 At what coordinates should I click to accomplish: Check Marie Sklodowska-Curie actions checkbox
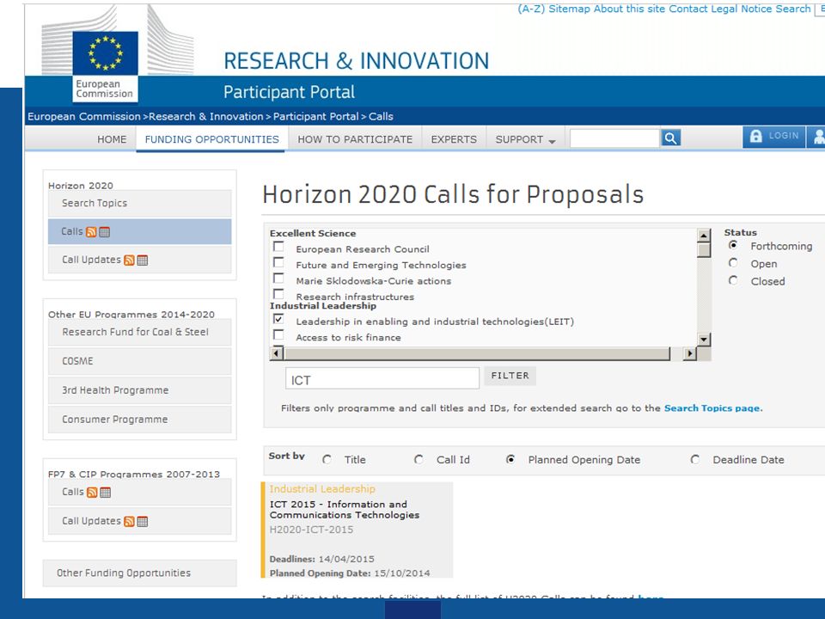pos(278,278)
